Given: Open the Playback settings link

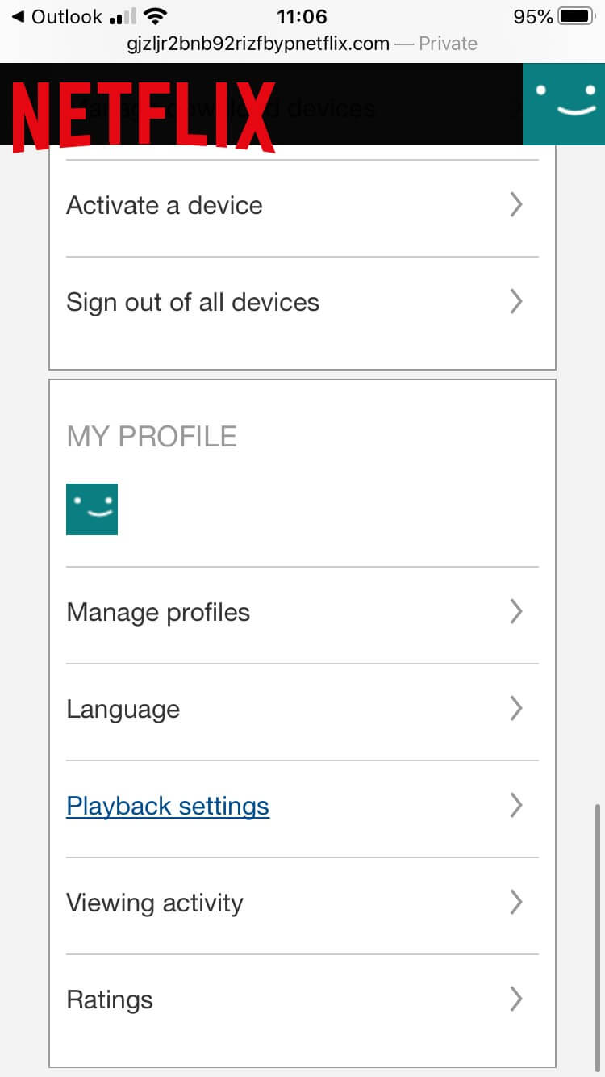Looking at the screenshot, I should point(168,806).
